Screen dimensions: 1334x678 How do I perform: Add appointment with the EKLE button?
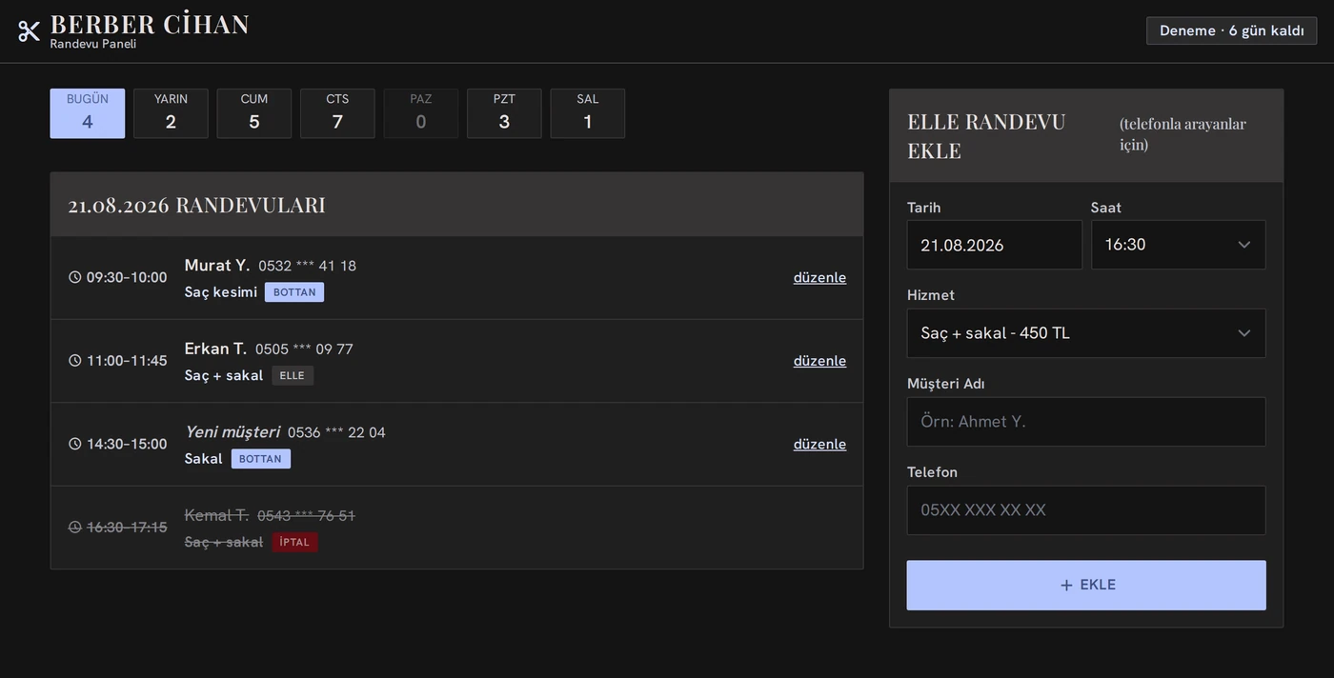pyautogui.click(x=1086, y=585)
